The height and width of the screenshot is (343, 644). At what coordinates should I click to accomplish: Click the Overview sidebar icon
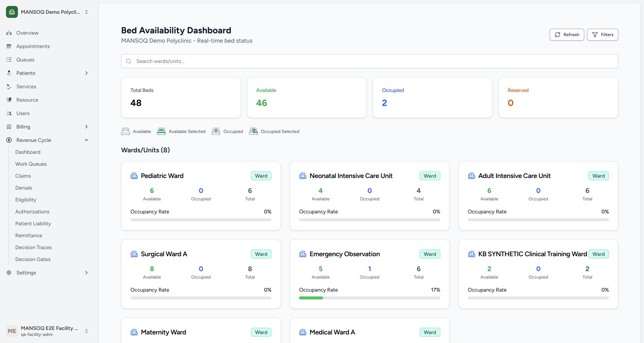[x=9, y=33]
